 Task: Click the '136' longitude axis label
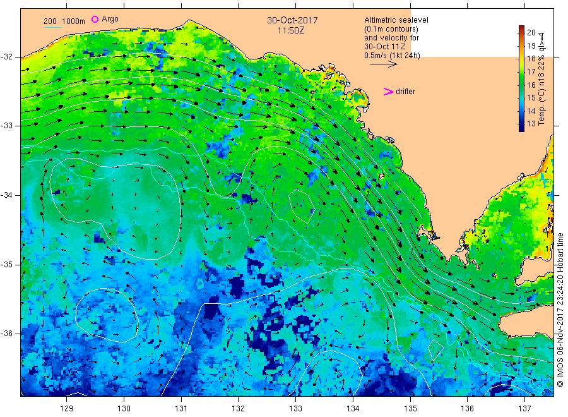[467, 409]
